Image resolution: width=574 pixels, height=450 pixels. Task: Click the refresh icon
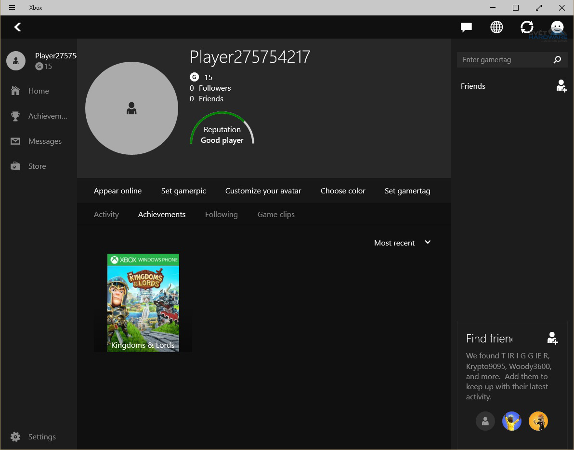coord(527,27)
